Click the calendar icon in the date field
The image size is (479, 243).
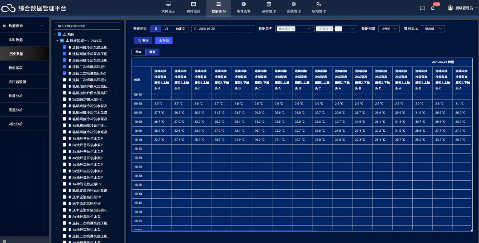tap(196, 29)
